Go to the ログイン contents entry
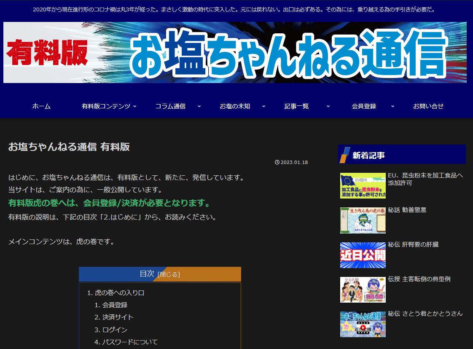 click(115, 330)
